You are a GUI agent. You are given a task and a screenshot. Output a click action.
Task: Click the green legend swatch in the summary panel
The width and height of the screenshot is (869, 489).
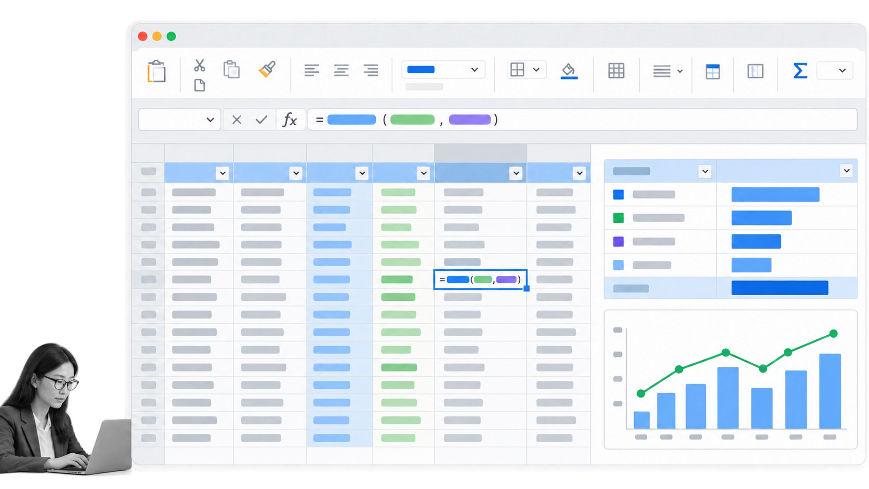[618, 218]
